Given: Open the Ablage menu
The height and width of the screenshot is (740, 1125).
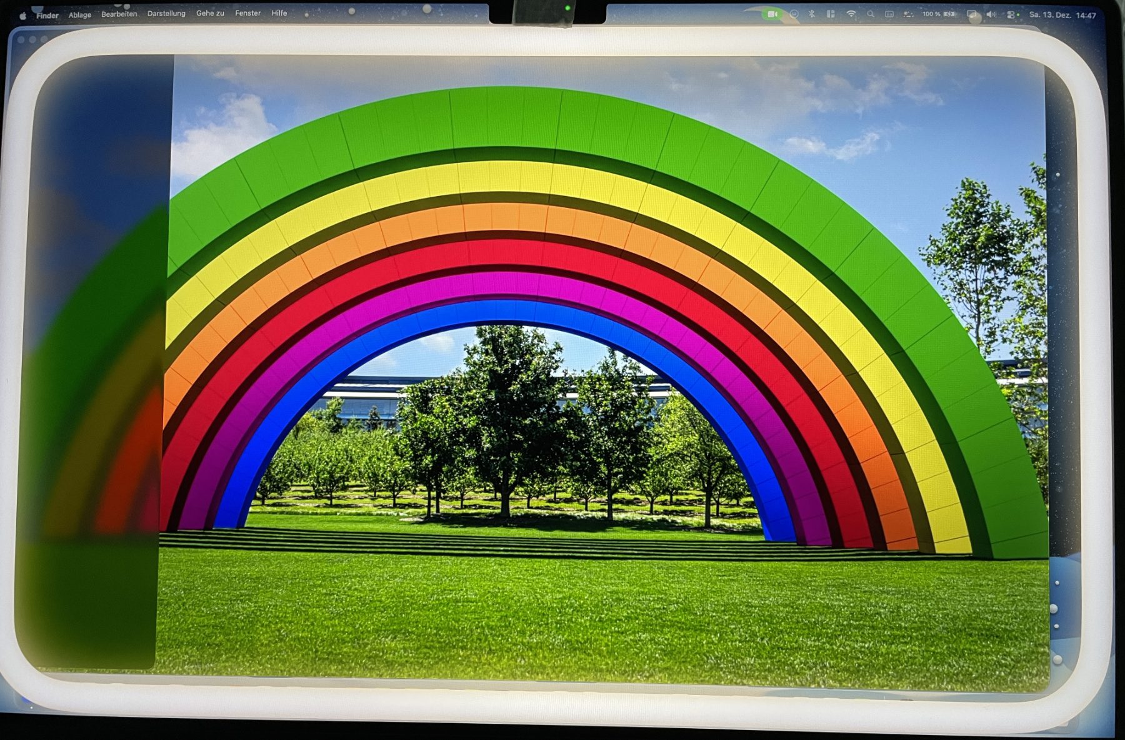Looking at the screenshot, I should (x=79, y=15).
